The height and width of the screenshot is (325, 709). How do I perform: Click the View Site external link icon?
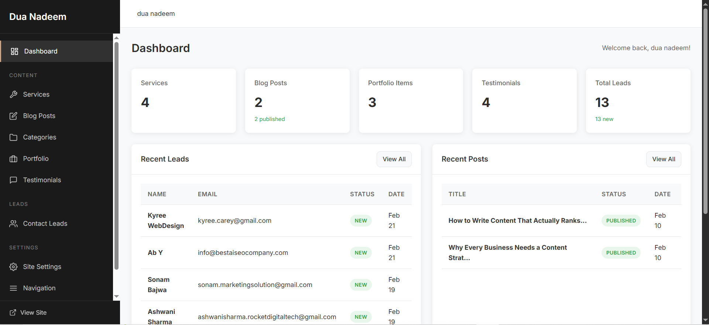13,312
